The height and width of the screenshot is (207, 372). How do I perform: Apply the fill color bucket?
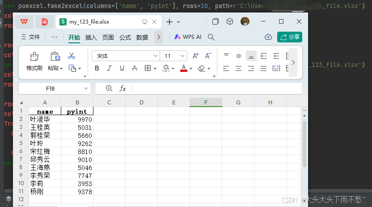[166, 68]
